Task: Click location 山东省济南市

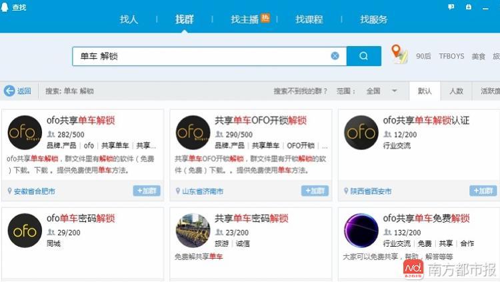Action: 203,191
